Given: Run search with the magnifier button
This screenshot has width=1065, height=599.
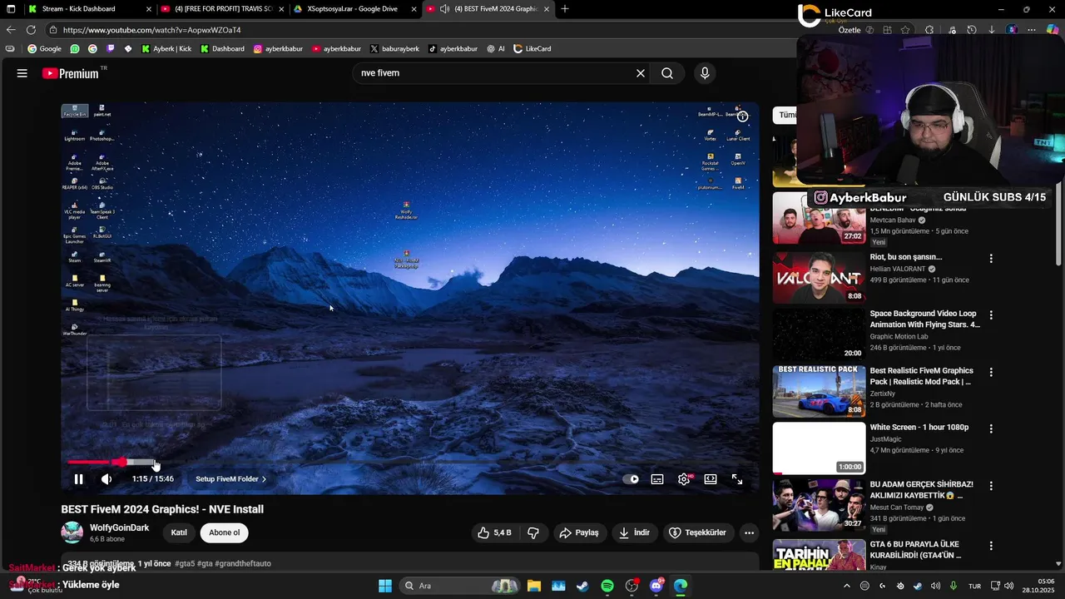Looking at the screenshot, I should click(667, 73).
